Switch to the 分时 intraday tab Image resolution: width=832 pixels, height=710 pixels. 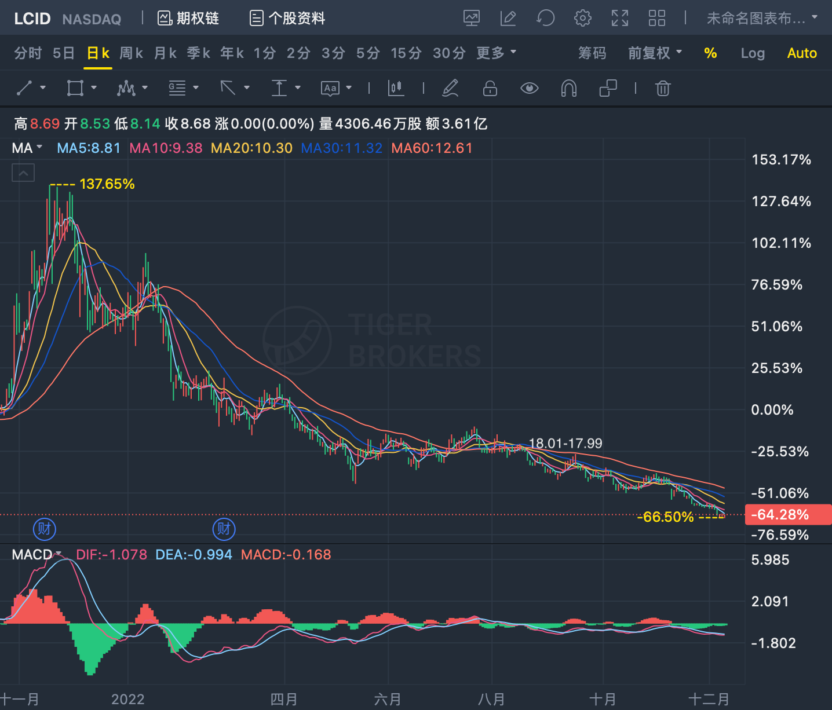point(28,53)
